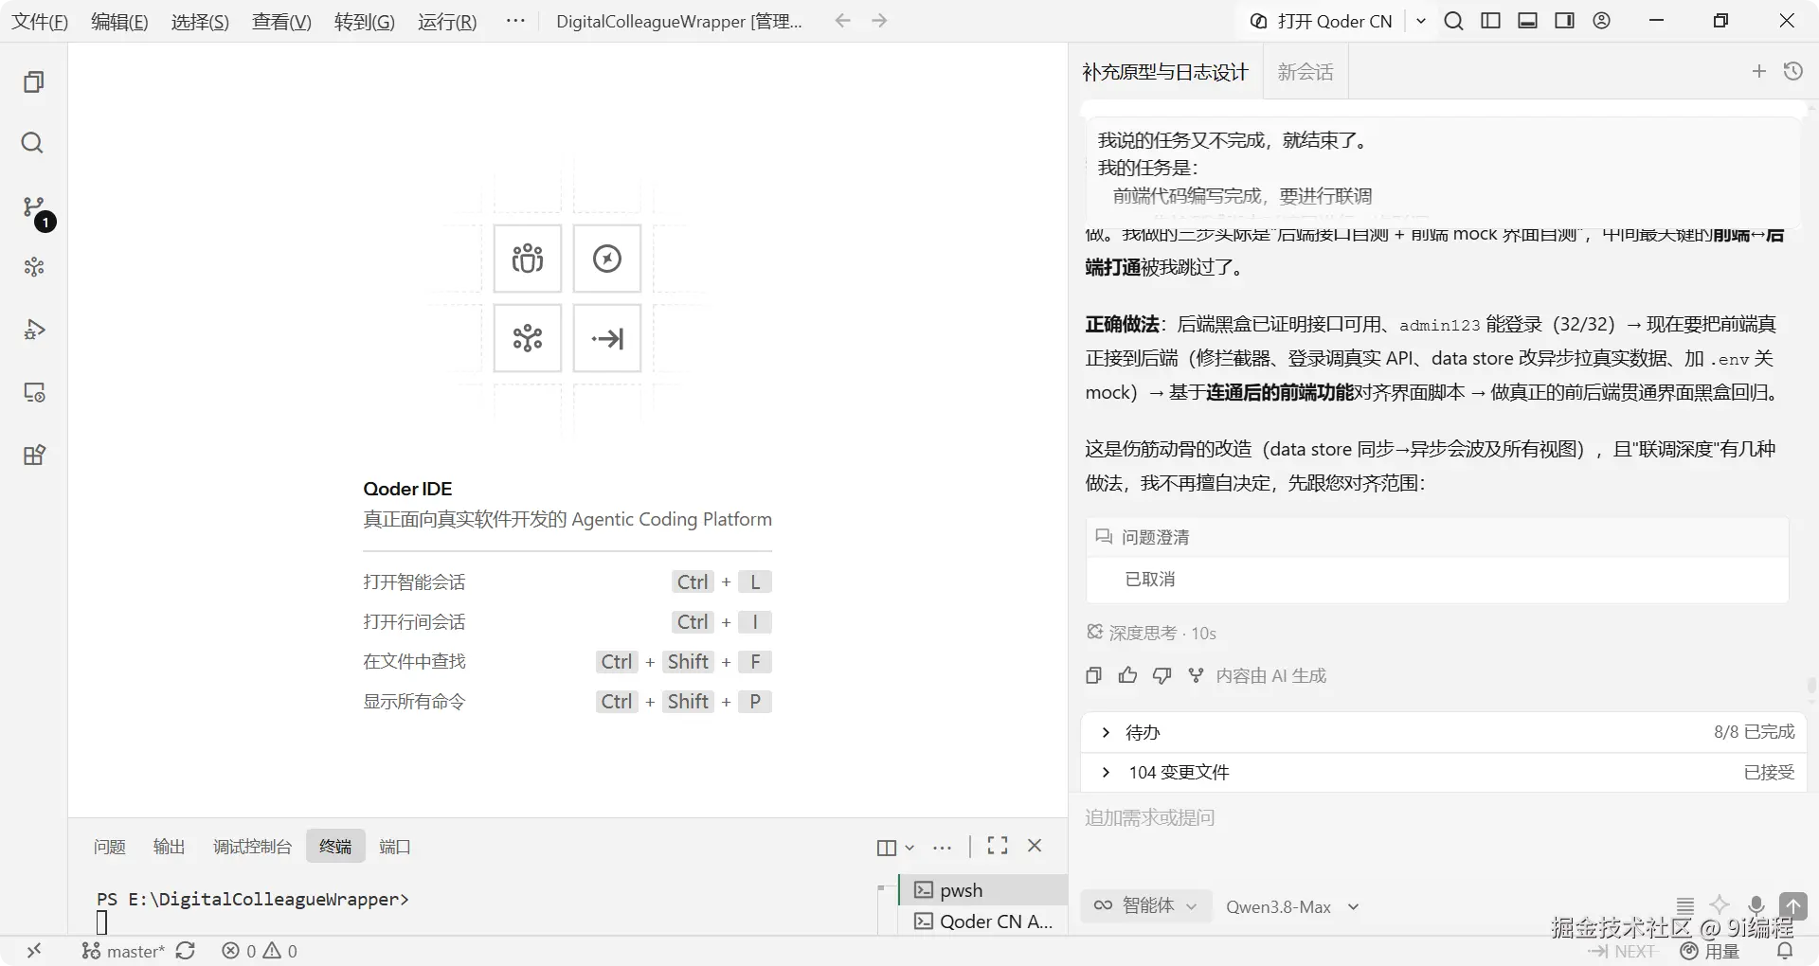Open the Qwen3.8-Max model dropdown

[1293, 907]
